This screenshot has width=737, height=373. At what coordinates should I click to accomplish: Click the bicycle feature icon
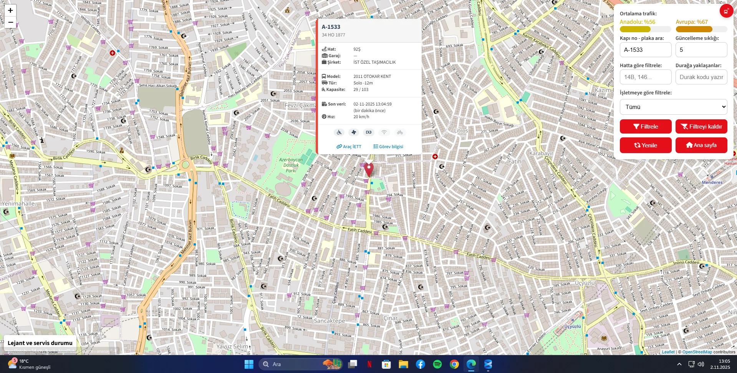400,132
